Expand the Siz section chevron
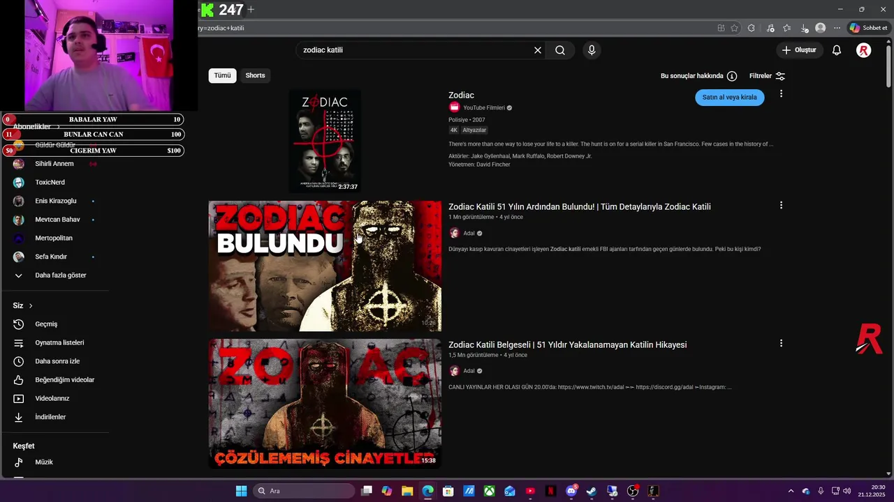Viewport: 894px width, 502px height. pyautogui.click(x=31, y=305)
